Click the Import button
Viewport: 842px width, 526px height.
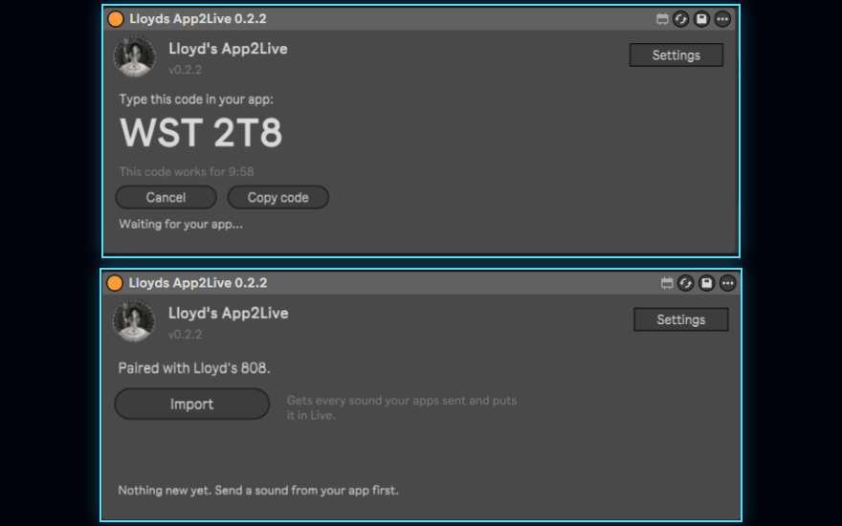click(x=191, y=405)
